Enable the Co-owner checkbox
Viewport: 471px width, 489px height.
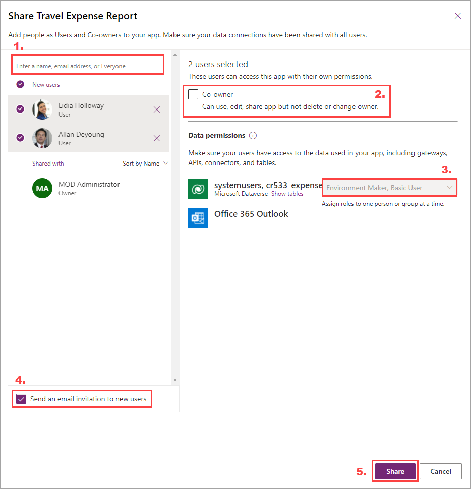coord(193,94)
